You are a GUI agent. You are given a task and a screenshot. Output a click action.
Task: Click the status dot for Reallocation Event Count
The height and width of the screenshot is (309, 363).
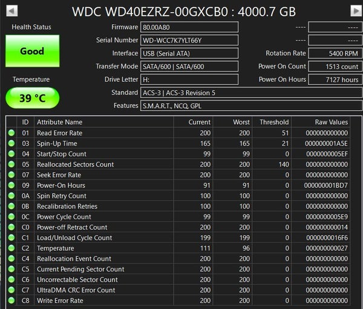pos(11,259)
